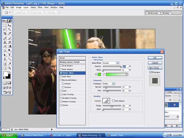Uncheck the Preview checkbox

(x=150, y=72)
